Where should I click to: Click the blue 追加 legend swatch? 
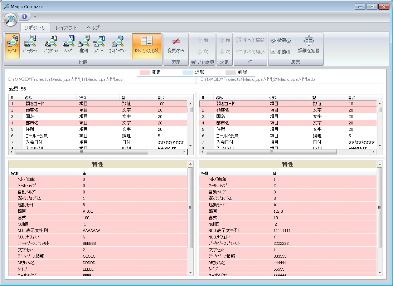[x=188, y=72]
